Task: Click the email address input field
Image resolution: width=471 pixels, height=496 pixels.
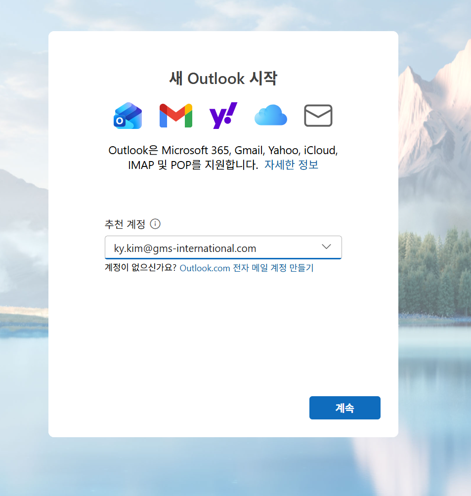Action: click(223, 248)
